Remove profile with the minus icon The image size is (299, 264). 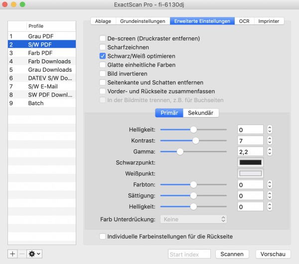tap(22, 254)
